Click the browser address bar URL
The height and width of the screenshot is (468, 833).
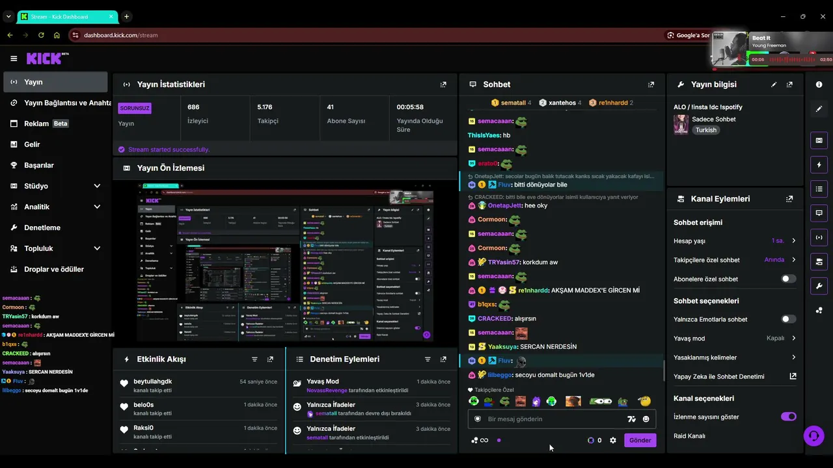point(121,35)
